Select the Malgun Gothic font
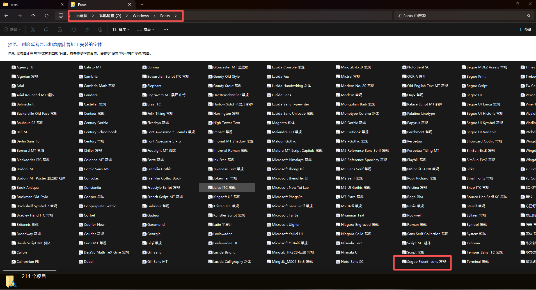Screen dimensions: 536x290 (281, 141)
